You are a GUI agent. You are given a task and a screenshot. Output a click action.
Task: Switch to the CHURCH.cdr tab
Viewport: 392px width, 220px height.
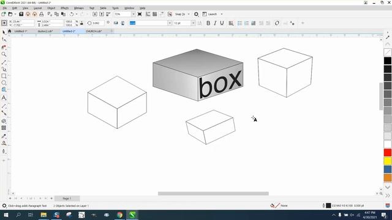(94, 31)
